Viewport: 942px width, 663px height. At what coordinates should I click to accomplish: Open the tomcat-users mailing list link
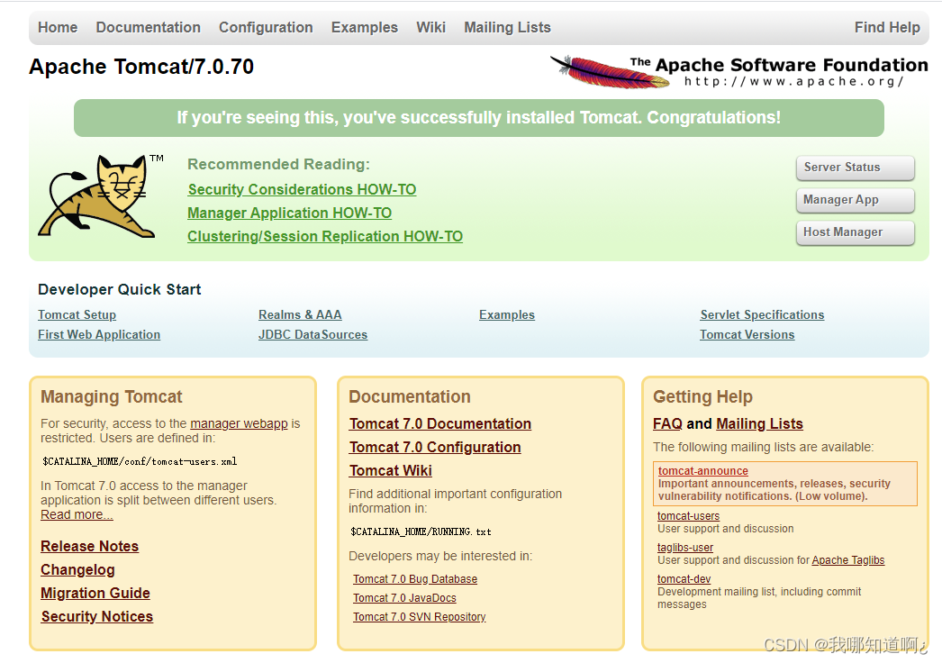coord(688,516)
